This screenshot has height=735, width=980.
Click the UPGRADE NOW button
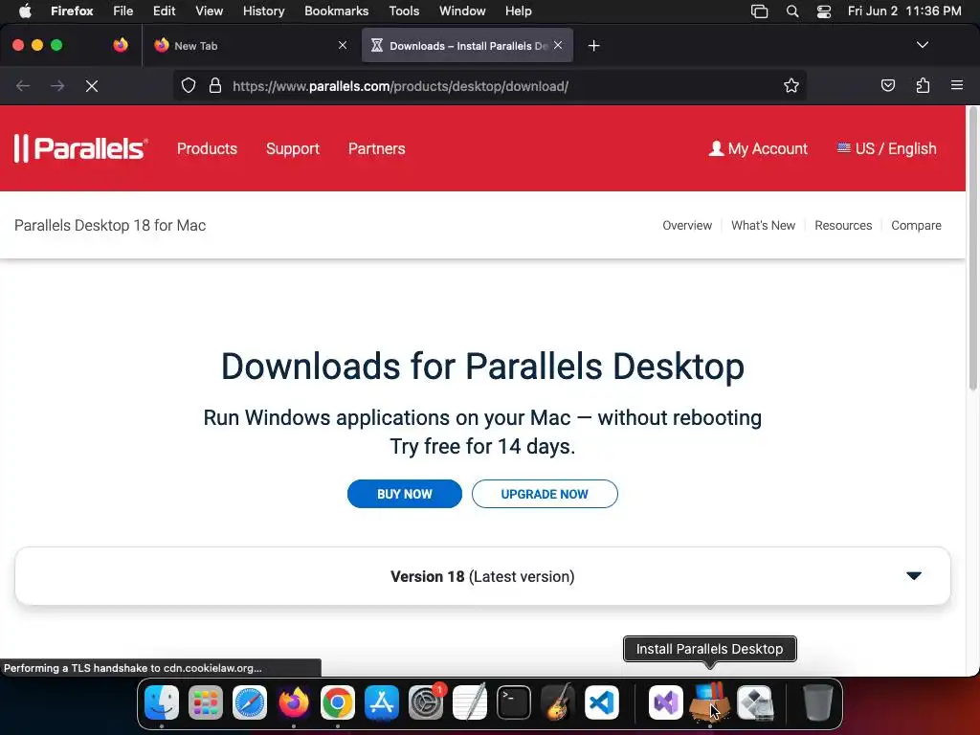pos(545,494)
